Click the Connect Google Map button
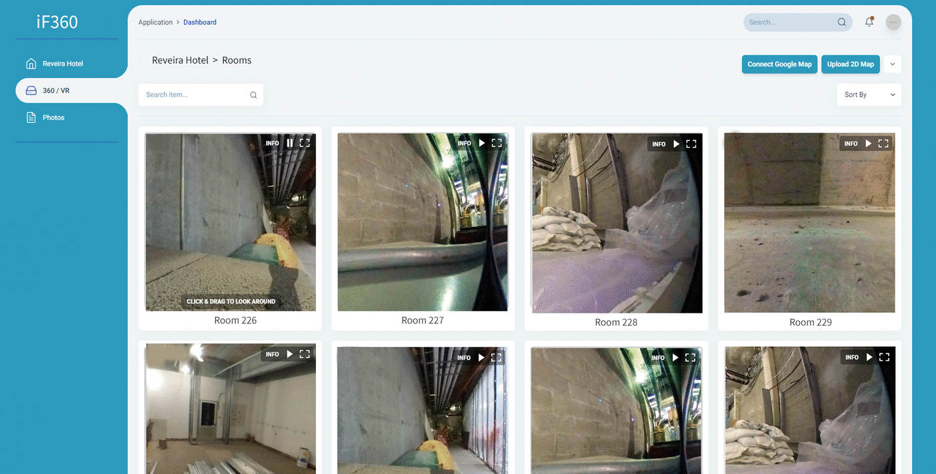Viewport: 936px width, 474px height. coord(779,64)
